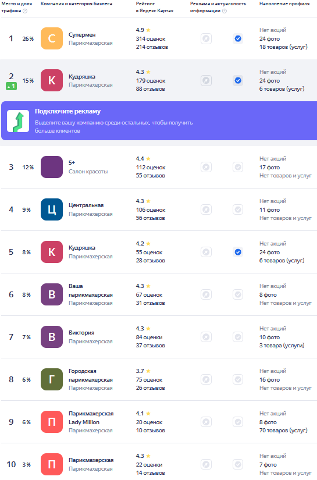317x480 pixels.
Task: Click the advertising icon in Виктория row
Action: point(206,337)
